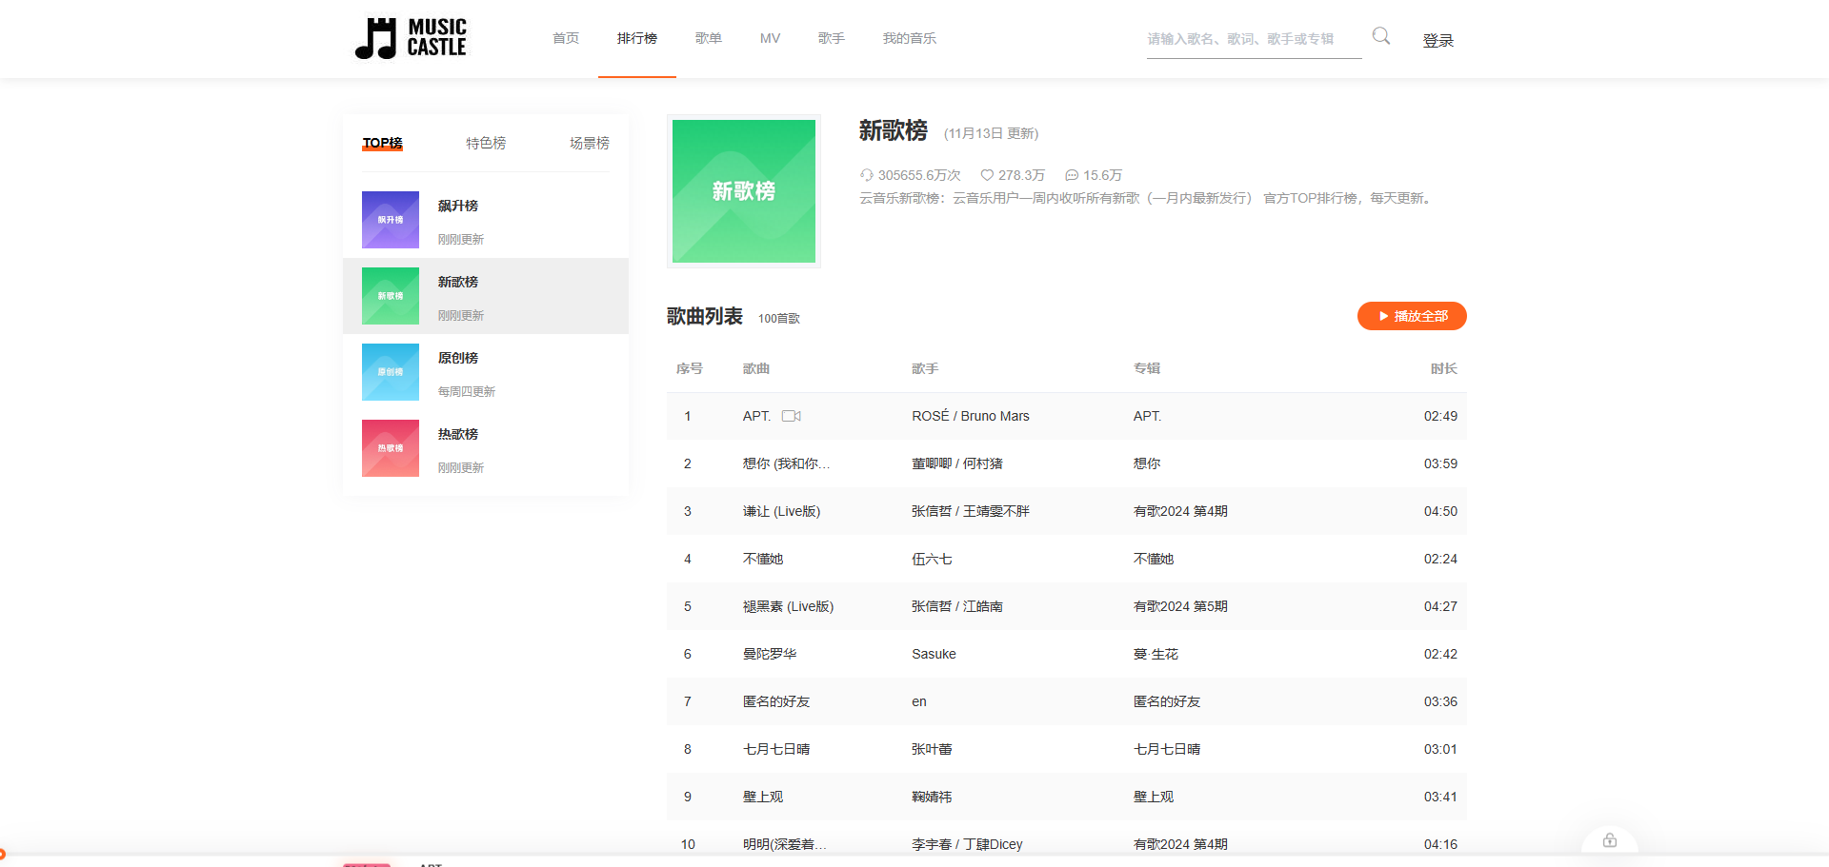Open the 飙升榜 chart thumbnail

click(x=391, y=220)
